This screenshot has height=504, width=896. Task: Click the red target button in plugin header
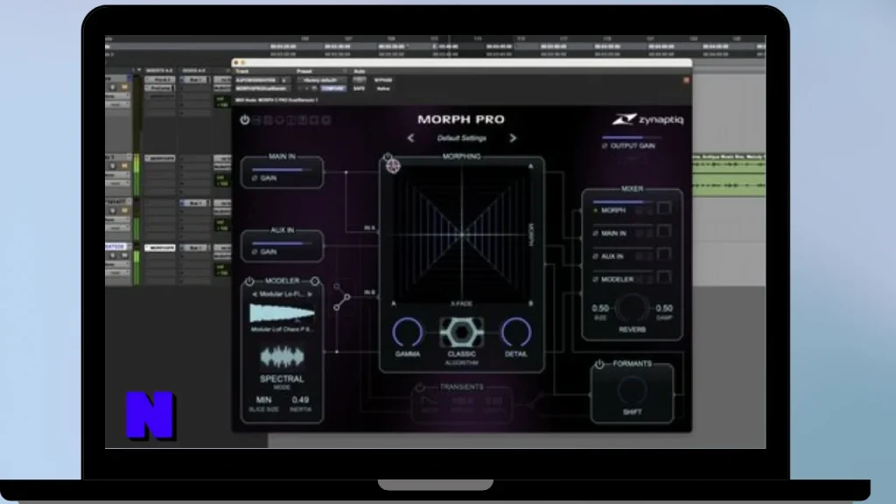click(x=686, y=80)
